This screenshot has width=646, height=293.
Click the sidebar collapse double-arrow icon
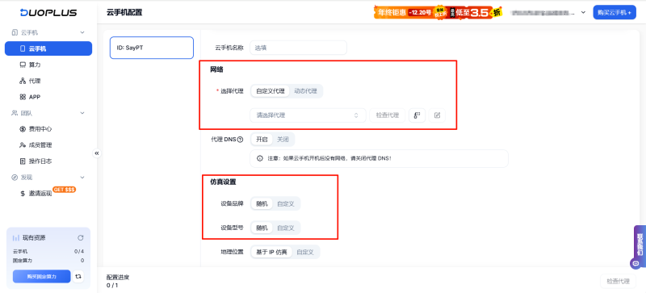point(97,153)
